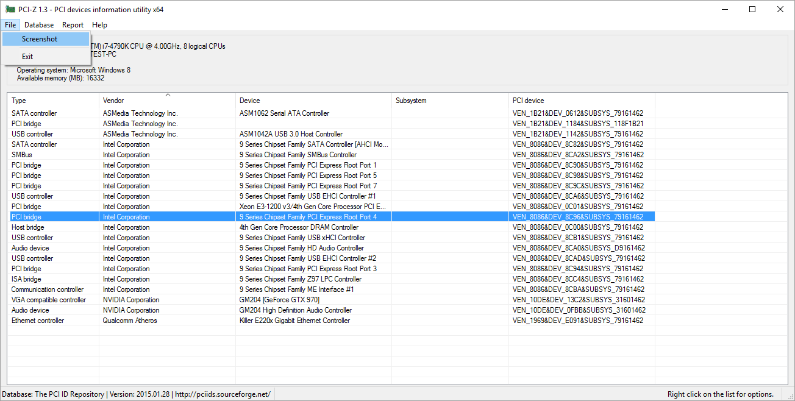This screenshot has width=795, height=401.
Task: Click the Host bridge type cell
Action: pos(27,227)
